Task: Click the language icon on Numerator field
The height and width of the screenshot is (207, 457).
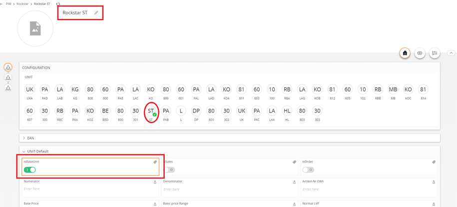Action: 155,182
